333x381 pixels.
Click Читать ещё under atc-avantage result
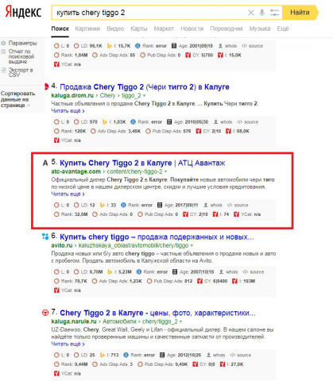pyautogui.click(x=68, y=194)
